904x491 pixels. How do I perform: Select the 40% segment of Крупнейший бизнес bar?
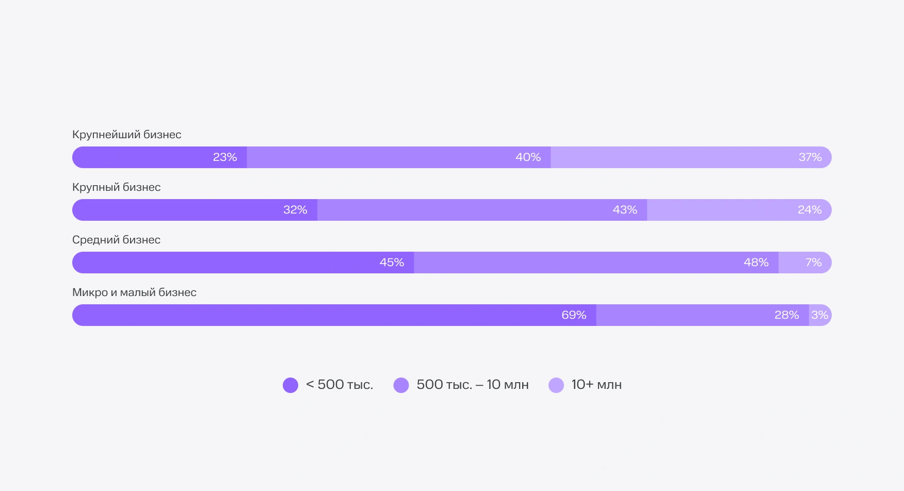[399, 157]
